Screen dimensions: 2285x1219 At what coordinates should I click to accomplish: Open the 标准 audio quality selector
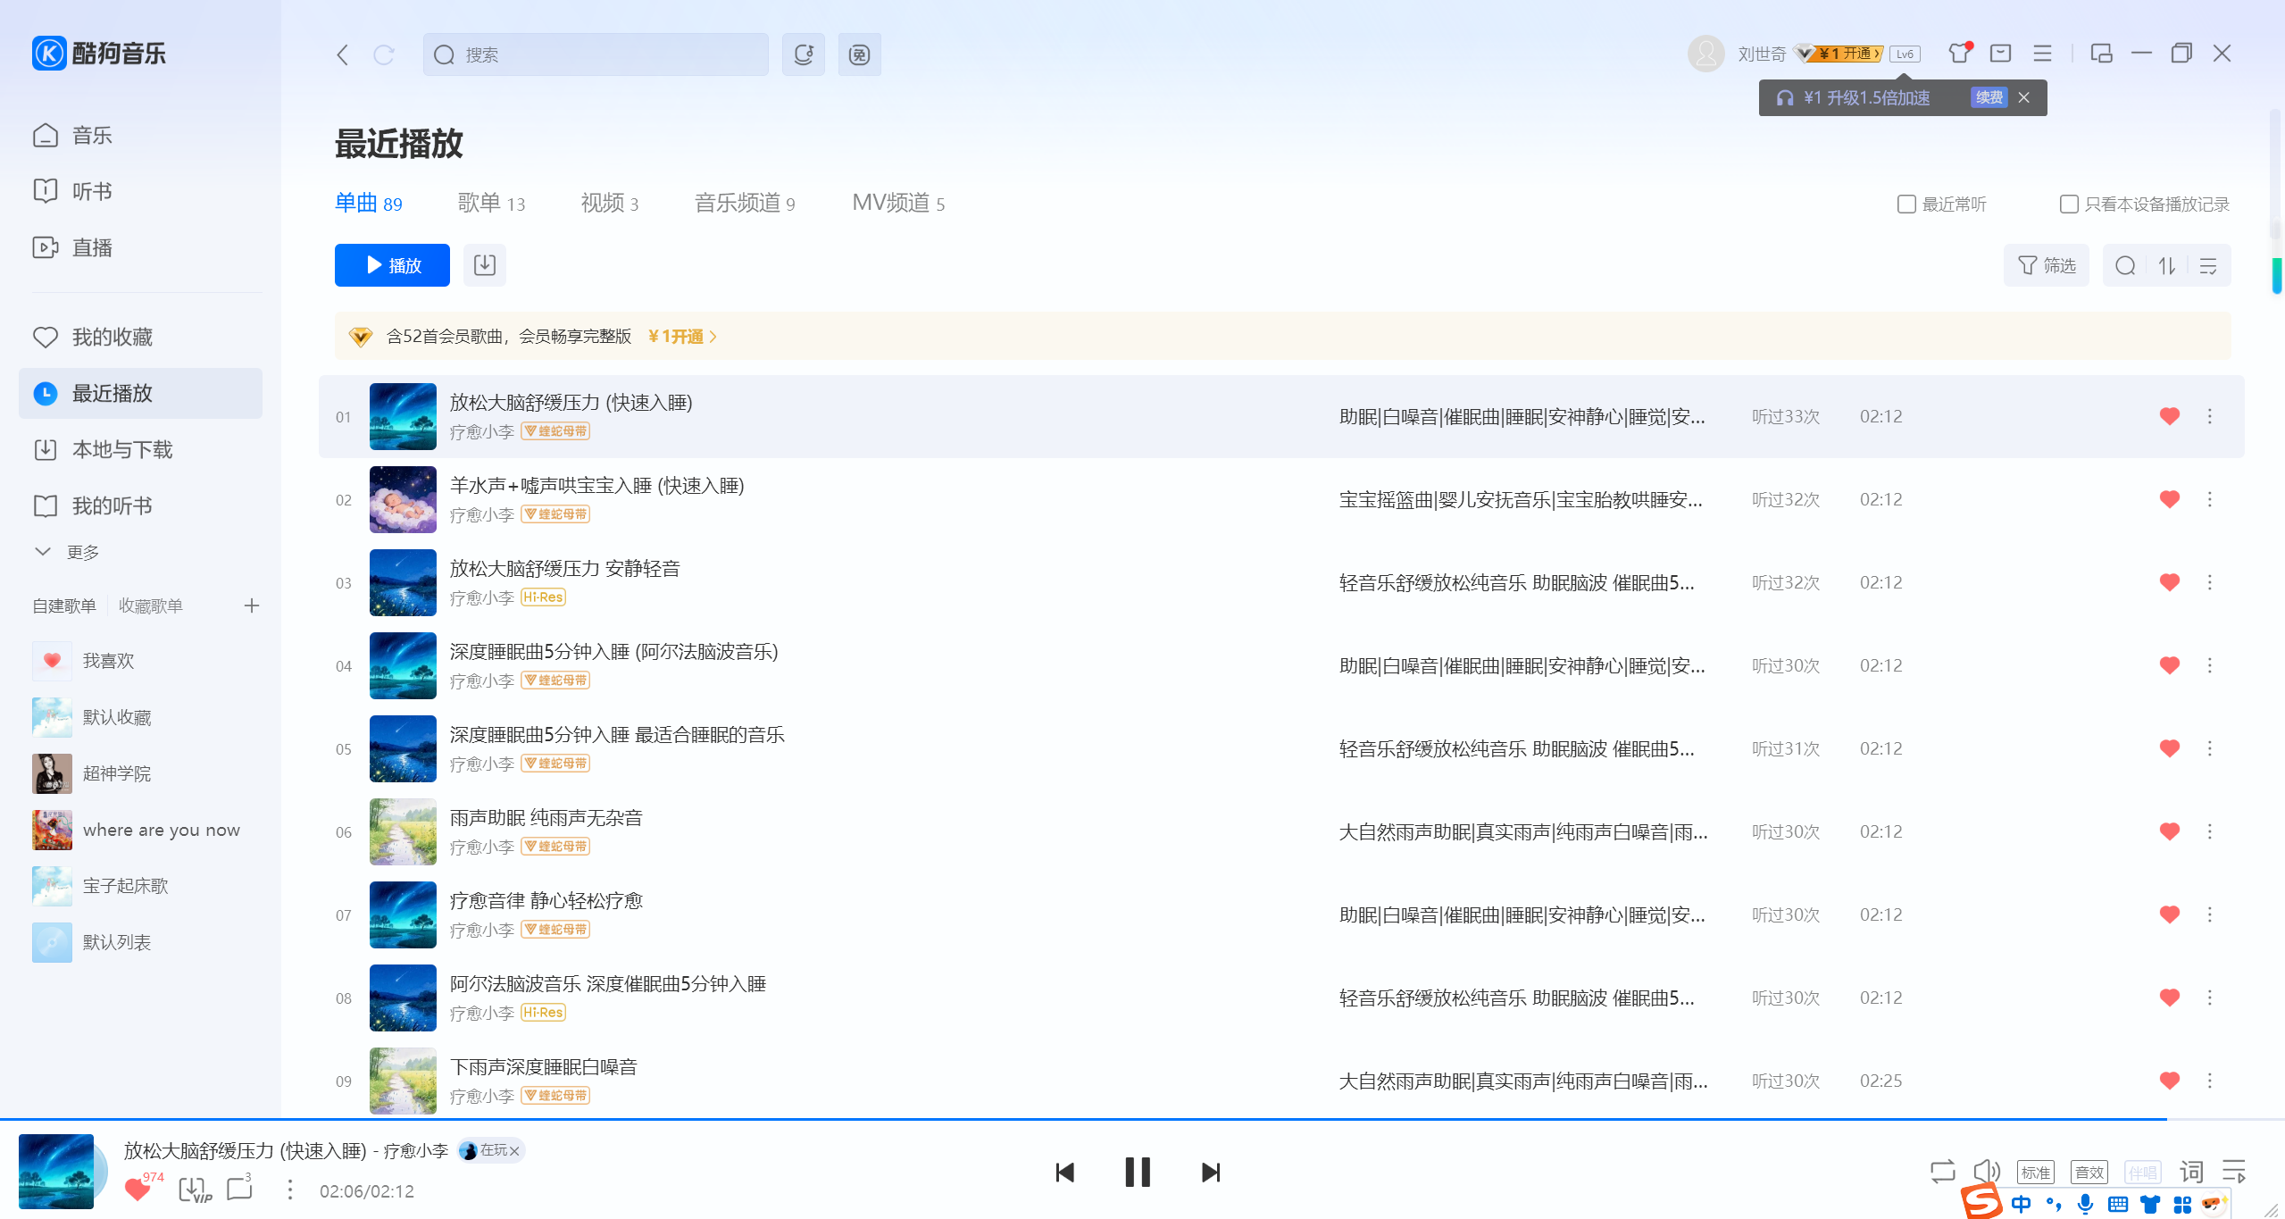pos(2036,1172)
